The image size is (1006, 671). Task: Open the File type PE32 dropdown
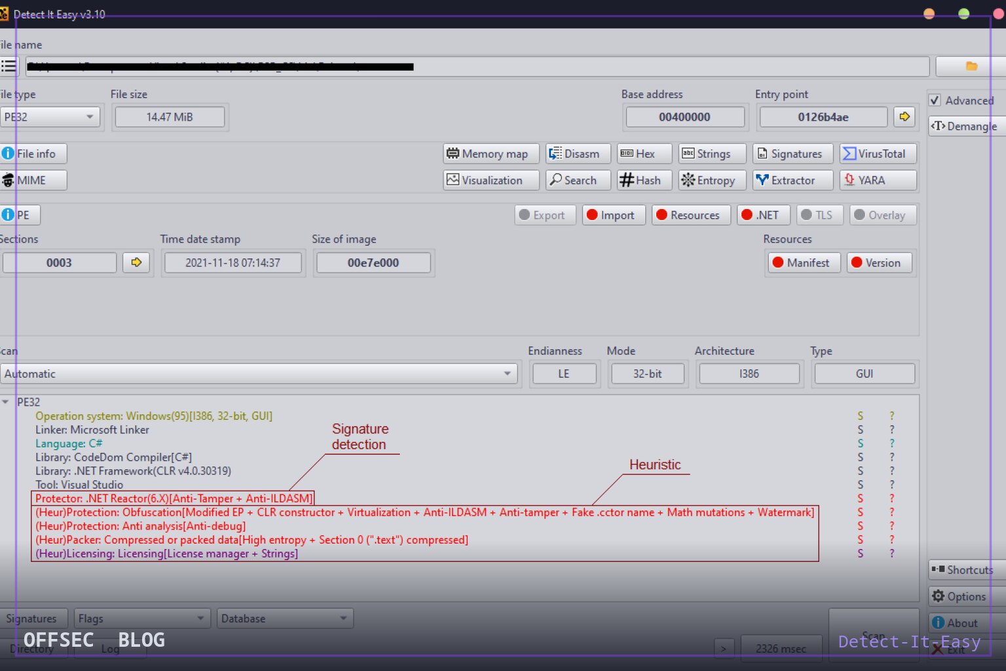[x=50, y=117]
